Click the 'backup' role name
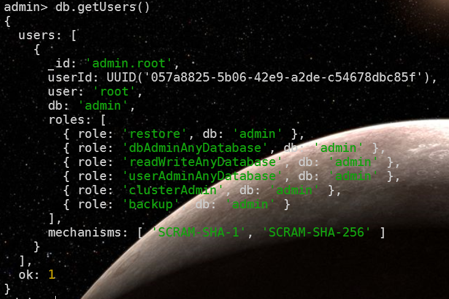 coord(151,204)
